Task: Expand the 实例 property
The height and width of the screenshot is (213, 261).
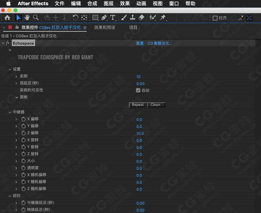Action: [x=16, y=76]
